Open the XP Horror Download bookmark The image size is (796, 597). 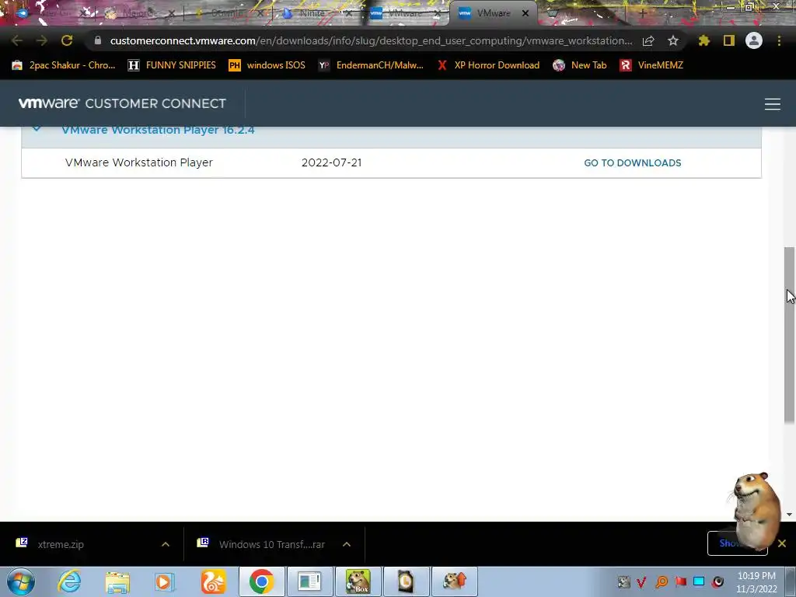click(488, 65)
